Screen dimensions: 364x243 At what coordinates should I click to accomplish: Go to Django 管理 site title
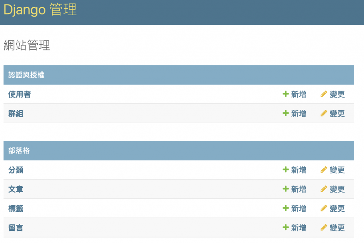[40, 10]
